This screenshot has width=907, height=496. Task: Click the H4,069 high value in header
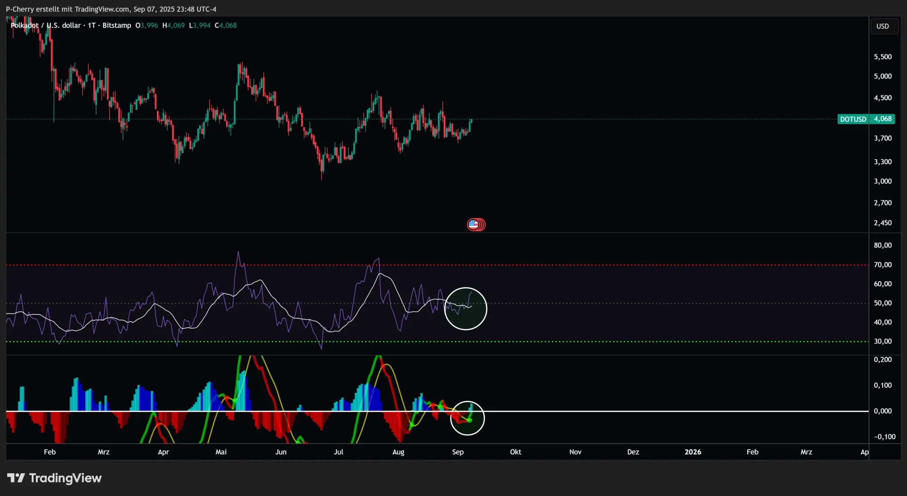174,25
